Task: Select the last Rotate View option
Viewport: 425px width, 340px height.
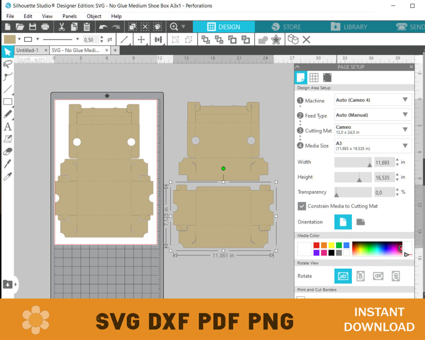Action: click(396, 276)
